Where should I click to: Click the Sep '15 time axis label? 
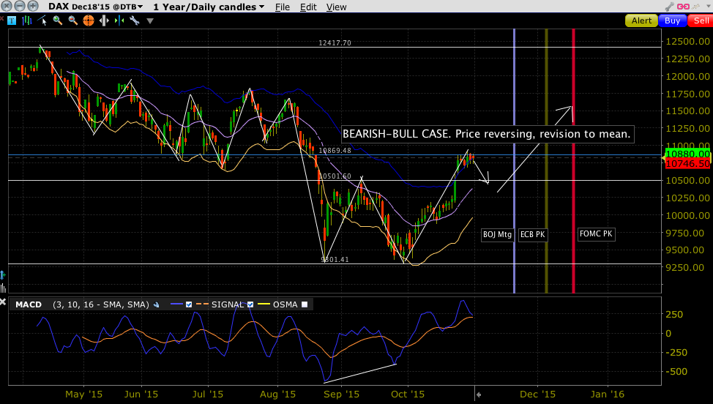click(x=341, y=394)
